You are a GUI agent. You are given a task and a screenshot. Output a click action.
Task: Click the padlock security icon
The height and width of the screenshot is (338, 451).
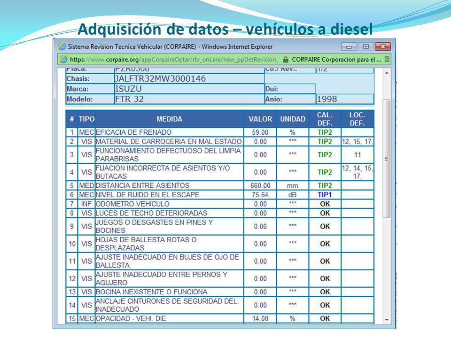coord(285,60)
